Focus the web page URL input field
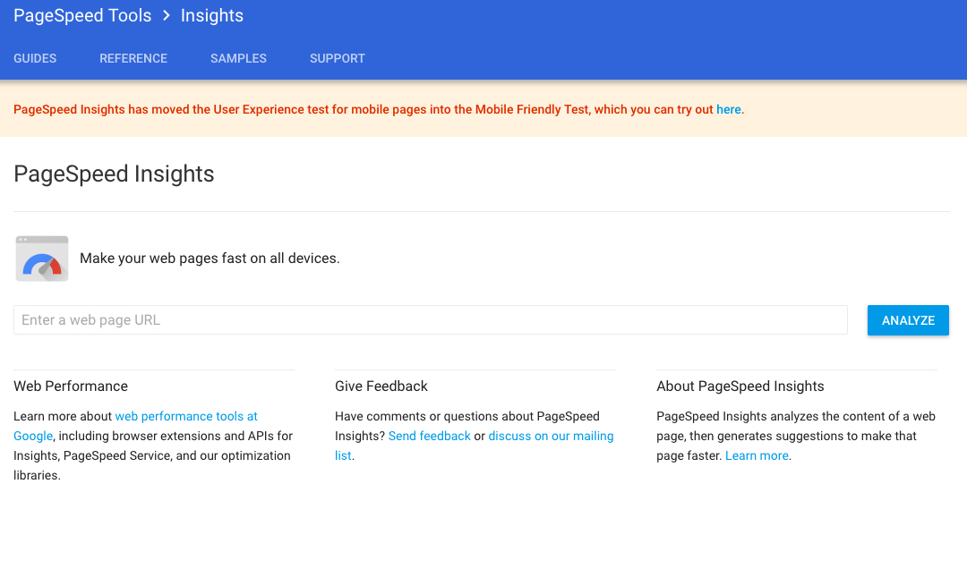The height and width of the screenshot is (586, 967). (431, 319)
